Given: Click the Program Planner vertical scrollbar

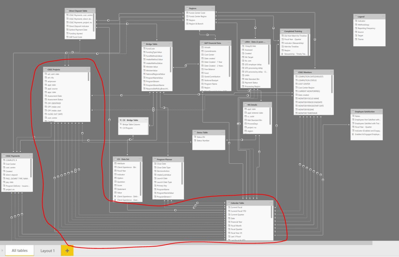Looking at the screenshot, I should pos(181,173).
